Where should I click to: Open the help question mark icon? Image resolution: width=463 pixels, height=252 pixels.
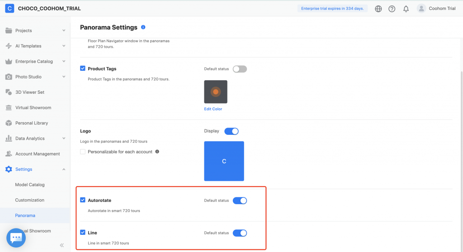click(392, 9)
